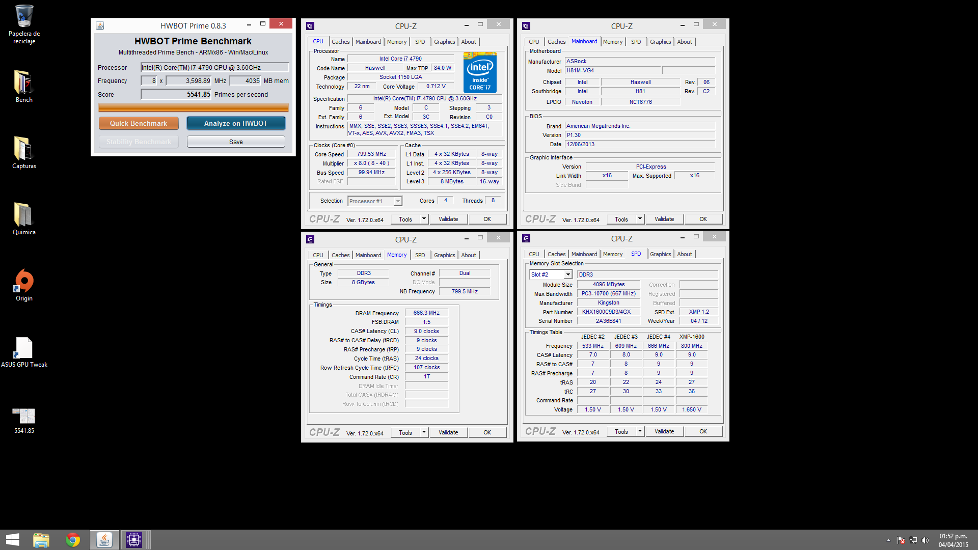The image size is (978, 550).
Task: Open the network icon in system tray
Action: [x=913, y=540]
